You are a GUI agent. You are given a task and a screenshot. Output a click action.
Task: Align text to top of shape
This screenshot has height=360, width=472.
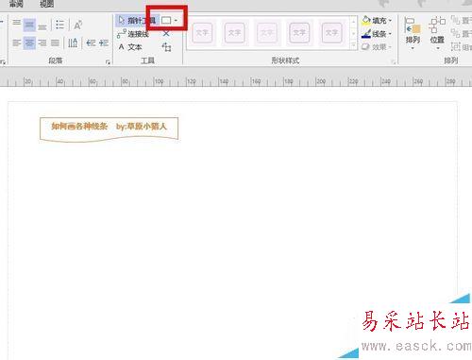pyautogui.click(x=17, y=24)
